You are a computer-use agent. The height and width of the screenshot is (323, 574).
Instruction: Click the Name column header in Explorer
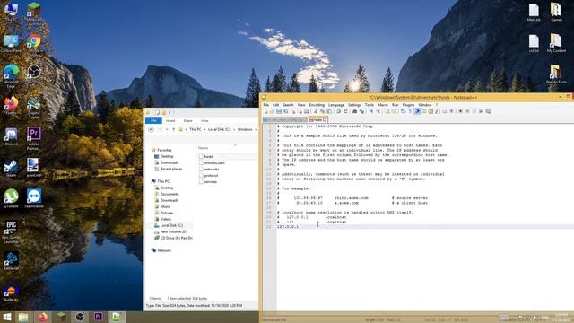(x=204, y=148)
